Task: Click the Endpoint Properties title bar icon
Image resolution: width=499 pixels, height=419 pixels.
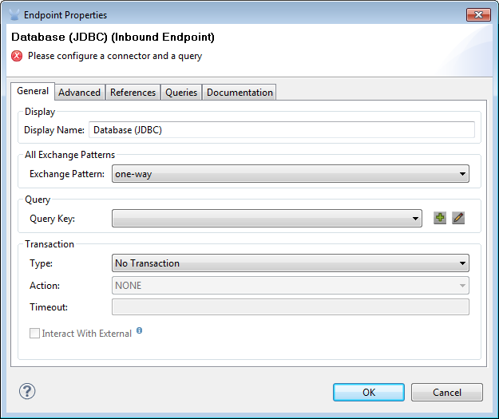Action: pyautogui.click(x=14, y=14)
